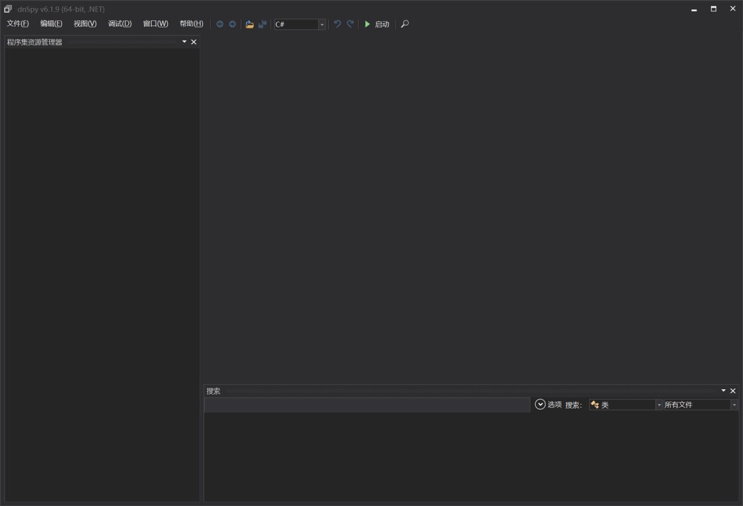Click the redo icon in toolbar
743x506 pixels.
[x=350, y=24]
